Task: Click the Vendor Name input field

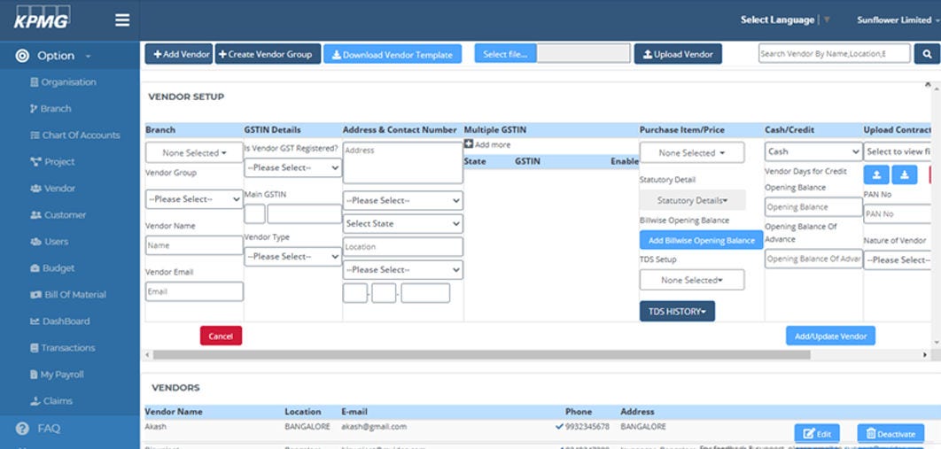Action: tap(194, 245)
